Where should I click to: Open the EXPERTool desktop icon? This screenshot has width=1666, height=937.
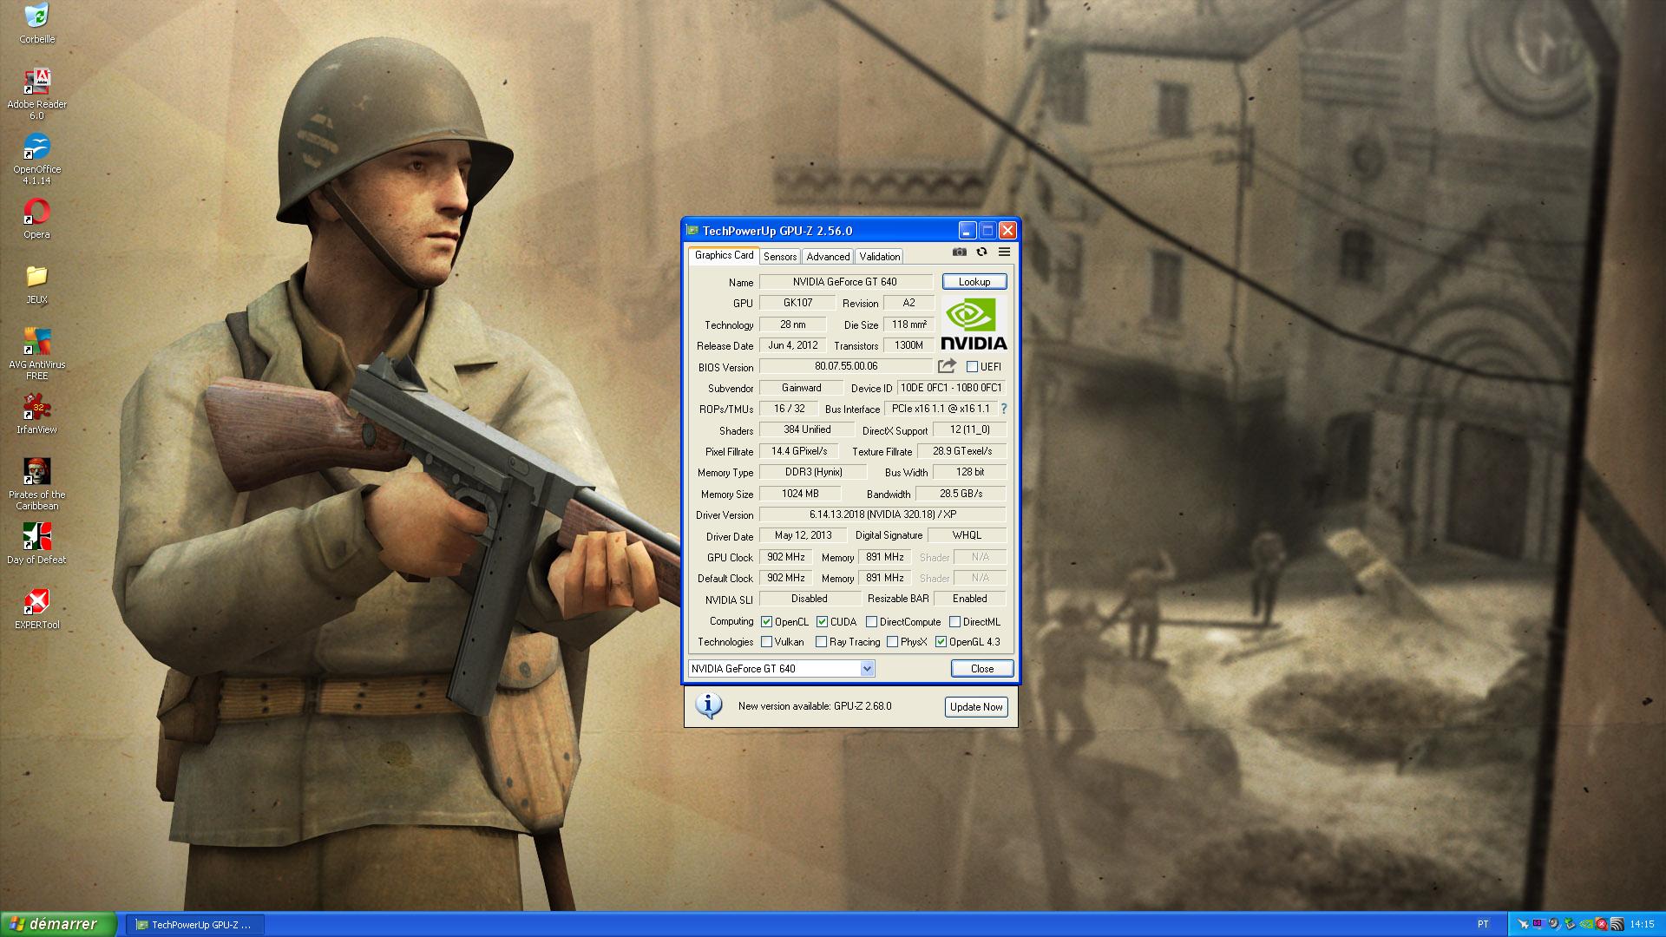click(x=36, y=602)
